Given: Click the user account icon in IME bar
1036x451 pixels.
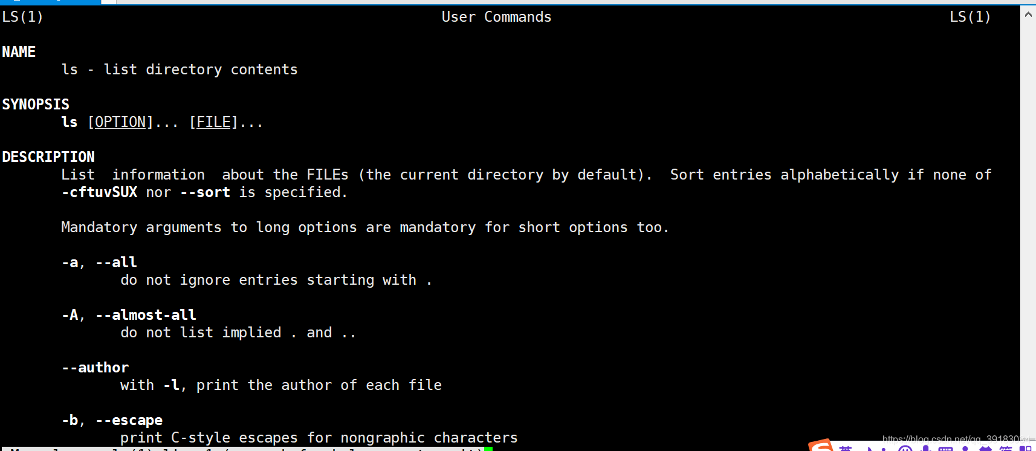Looking at the screenshot, I should pos(965,449).
